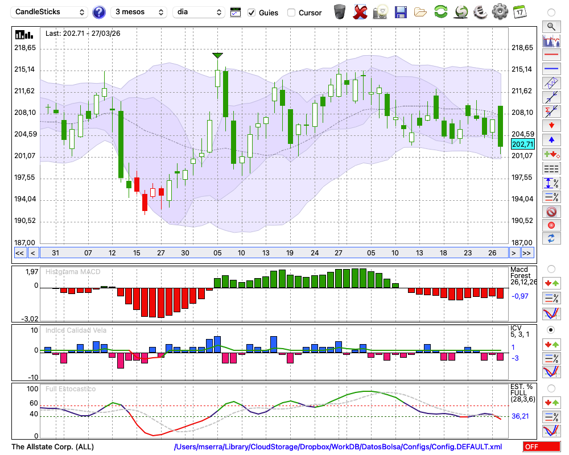Image resolution: width=569 pixels, height=455 pixels.
Task: Jump to chart end with >> button
Action: tap(527, 253)
